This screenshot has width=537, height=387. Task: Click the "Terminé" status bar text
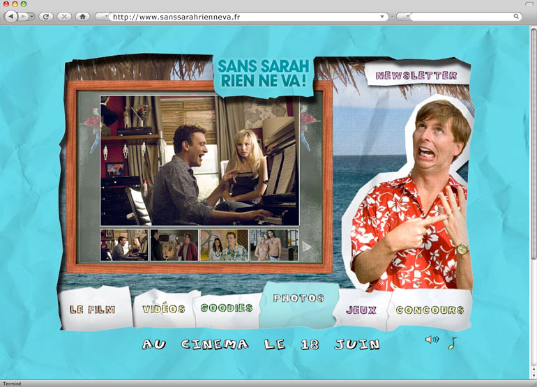click(12, 384)
